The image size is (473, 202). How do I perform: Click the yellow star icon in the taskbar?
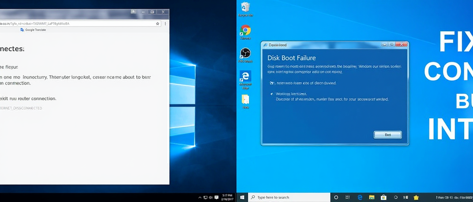coord(416,197)
